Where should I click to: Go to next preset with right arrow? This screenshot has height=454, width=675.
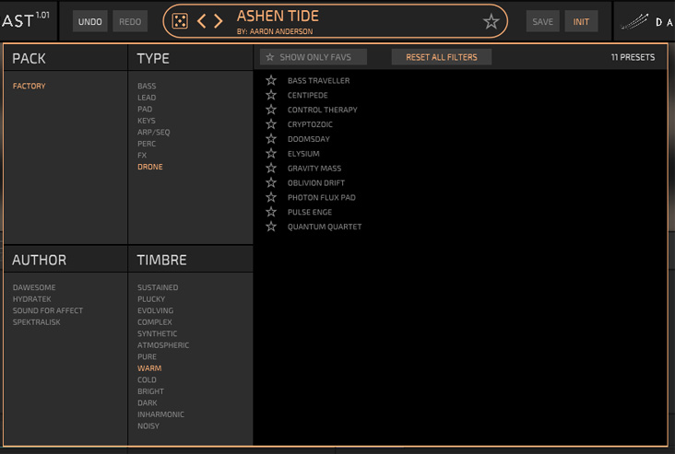click(219, 21)
